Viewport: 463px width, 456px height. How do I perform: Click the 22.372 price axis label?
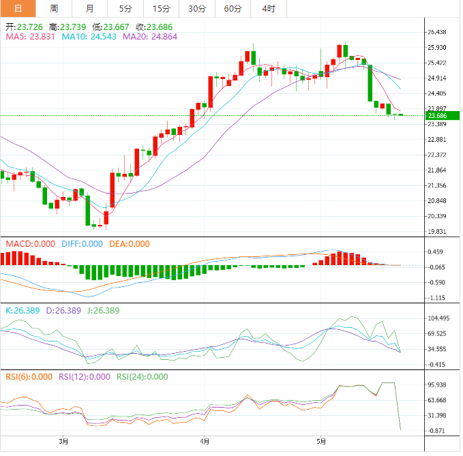pos(437,155)
